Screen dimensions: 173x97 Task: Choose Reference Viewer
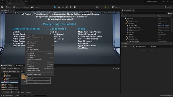(32, 63)
